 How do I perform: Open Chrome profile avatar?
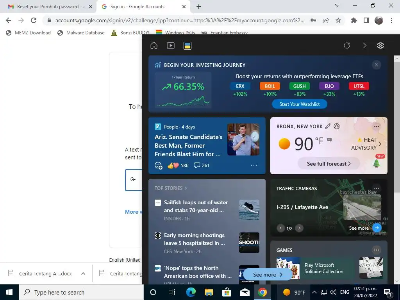[379, 20]
